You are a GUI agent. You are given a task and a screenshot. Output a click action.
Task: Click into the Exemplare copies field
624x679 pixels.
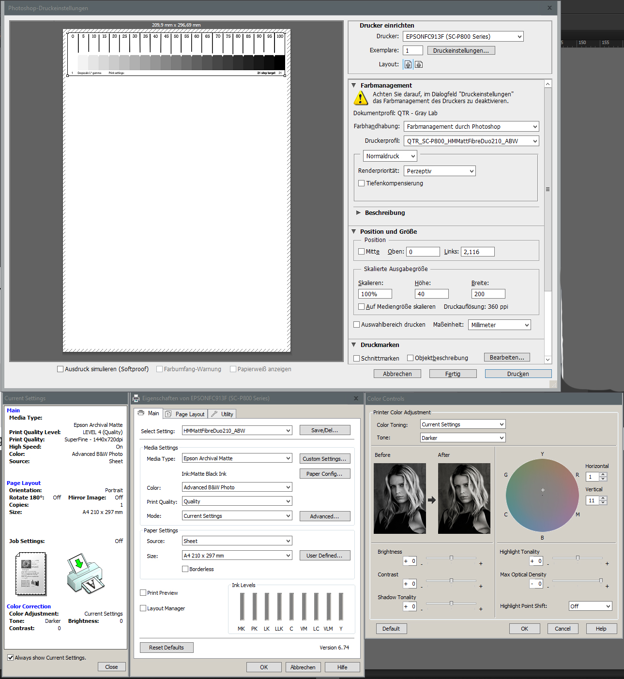(x=412, y=51)
